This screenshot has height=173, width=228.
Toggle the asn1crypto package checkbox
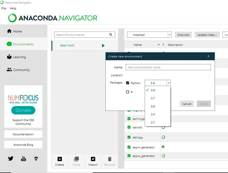129,119
